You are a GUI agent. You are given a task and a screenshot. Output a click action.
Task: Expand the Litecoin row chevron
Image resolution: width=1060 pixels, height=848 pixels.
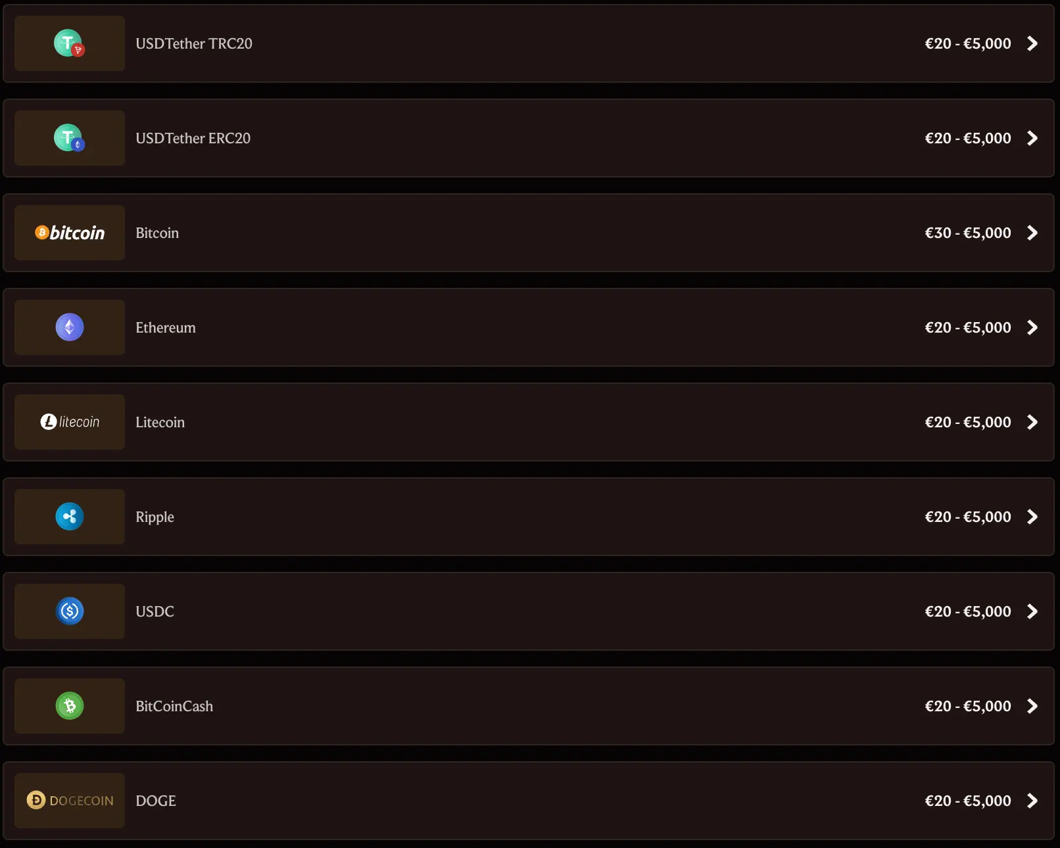pos(1032,422)
